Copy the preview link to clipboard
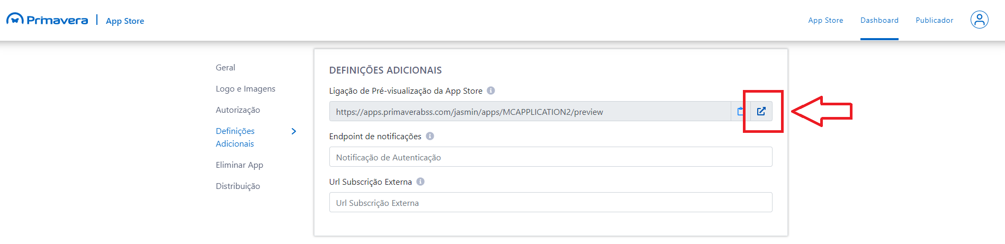Screen dimensions: 1005x244 pyautogui.click(x=740, y=111)
